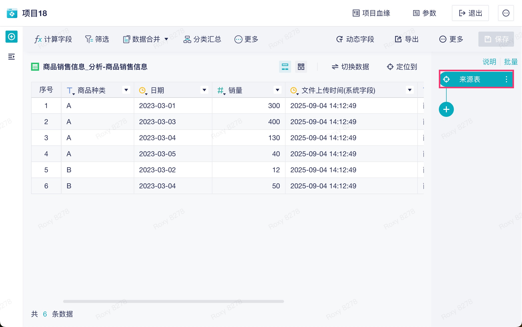Open the three-dot menu on 来源表 node
Viewport: 522px width, 327px height.
click(x=506, y=79)
